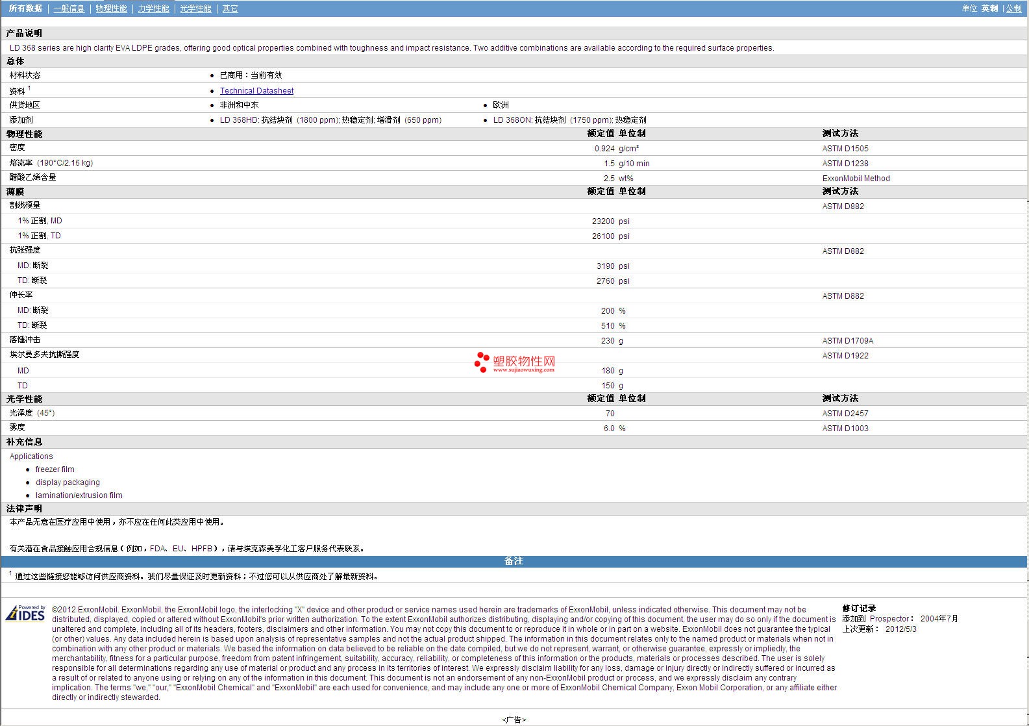Click the <广告> label at bottom
This screenshot has width=1029, height=726.
tap(514, 720)
